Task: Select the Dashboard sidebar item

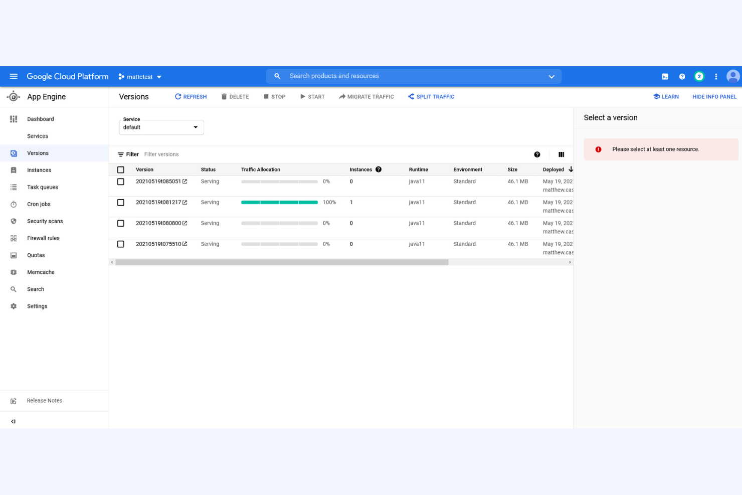Action: click(x=40, y=119)
